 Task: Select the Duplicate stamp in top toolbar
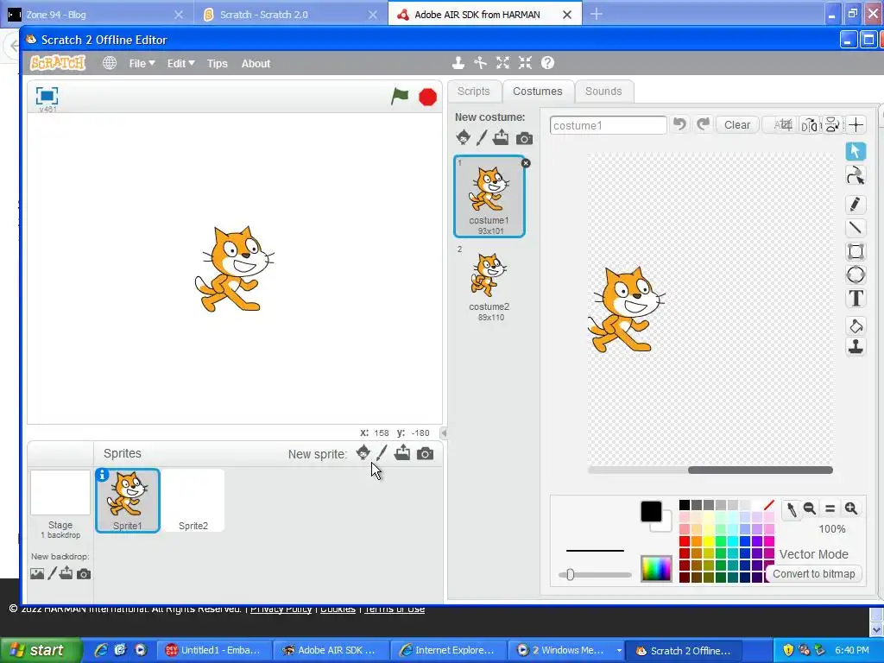pos(458,63)
